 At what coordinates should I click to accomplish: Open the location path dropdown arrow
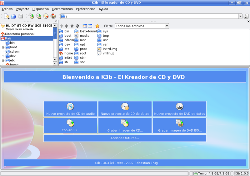240,16
